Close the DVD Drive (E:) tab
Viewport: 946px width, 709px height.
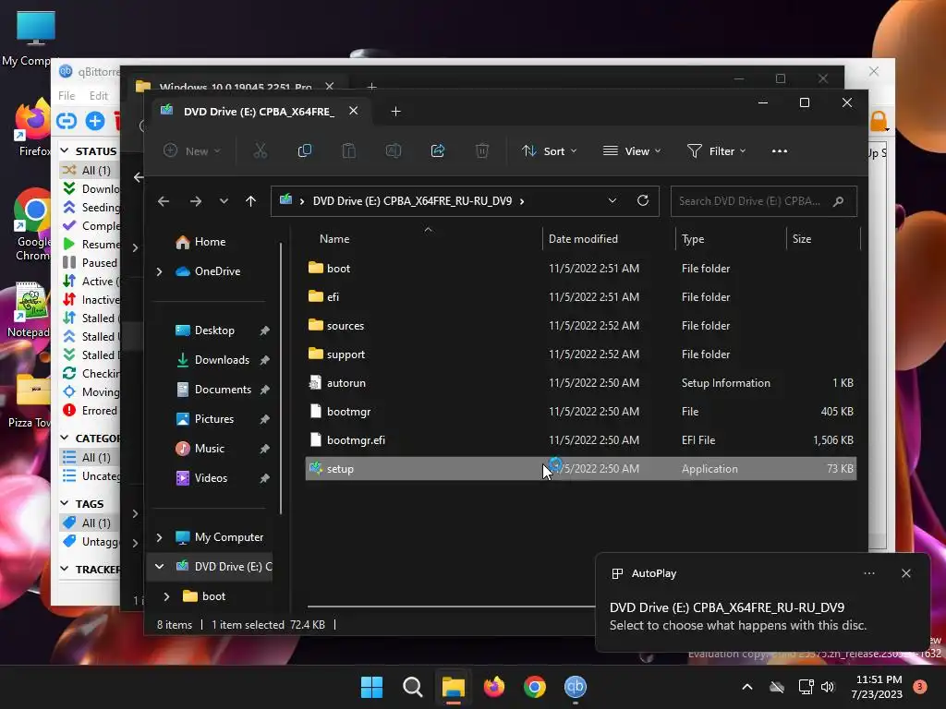[x=354, y=111]
